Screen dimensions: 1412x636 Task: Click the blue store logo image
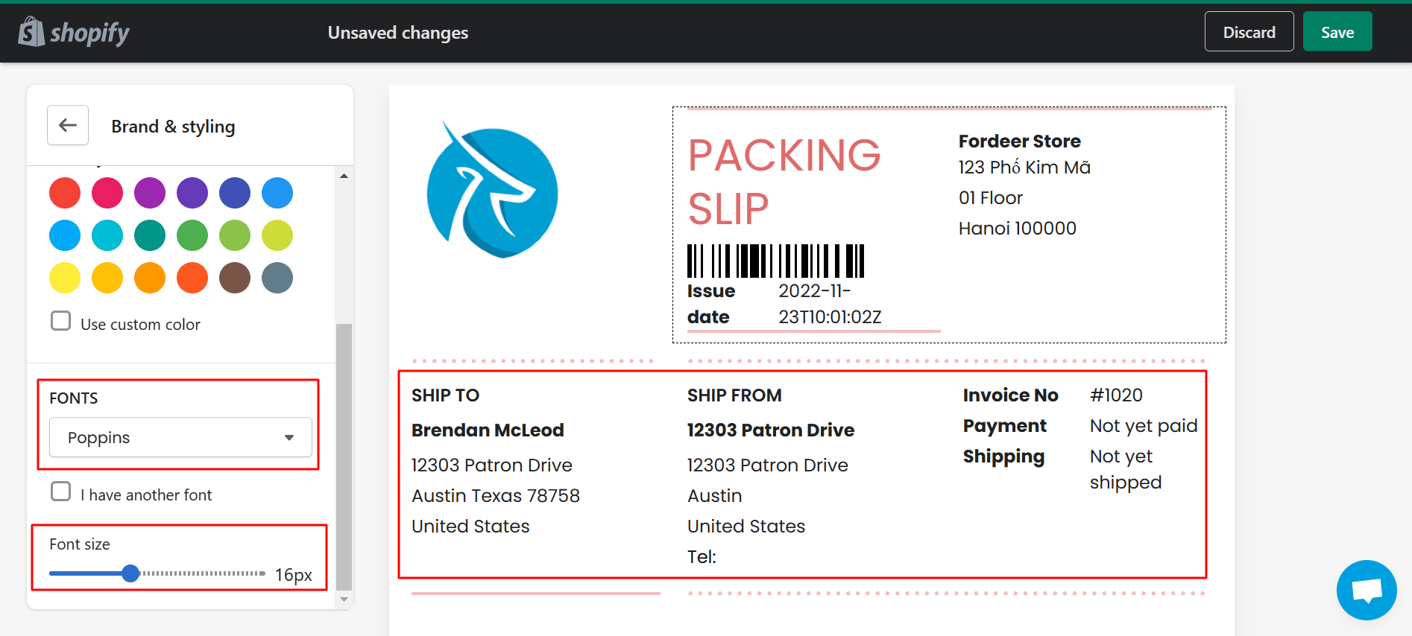(492, 192)
